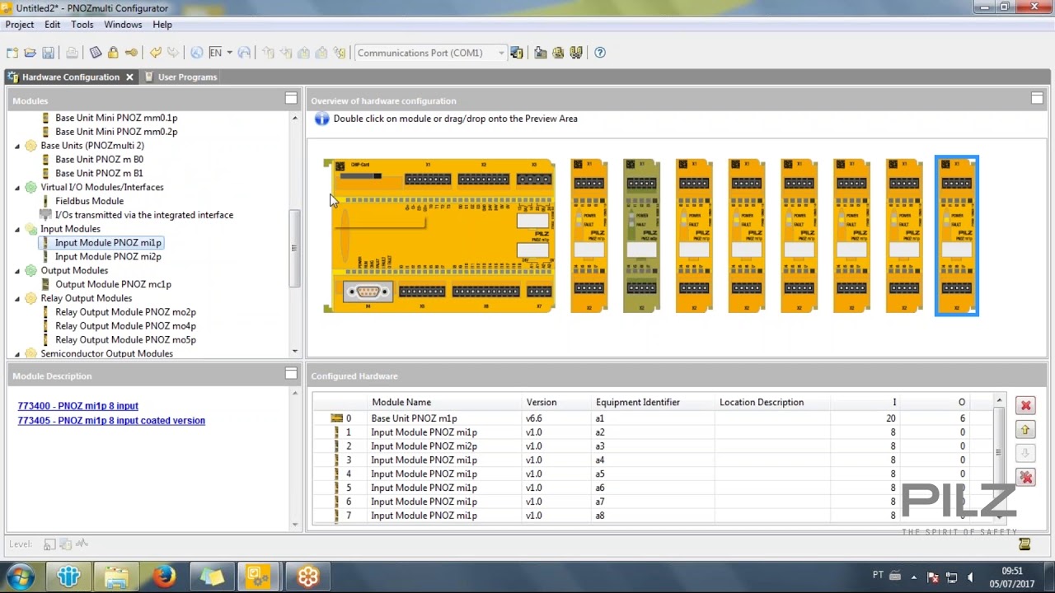Open the Communications Port (COM1) dropdown

tap(500, 53)
